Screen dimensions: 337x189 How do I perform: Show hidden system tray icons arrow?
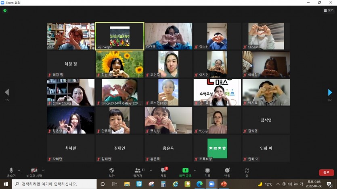(278, 184)
